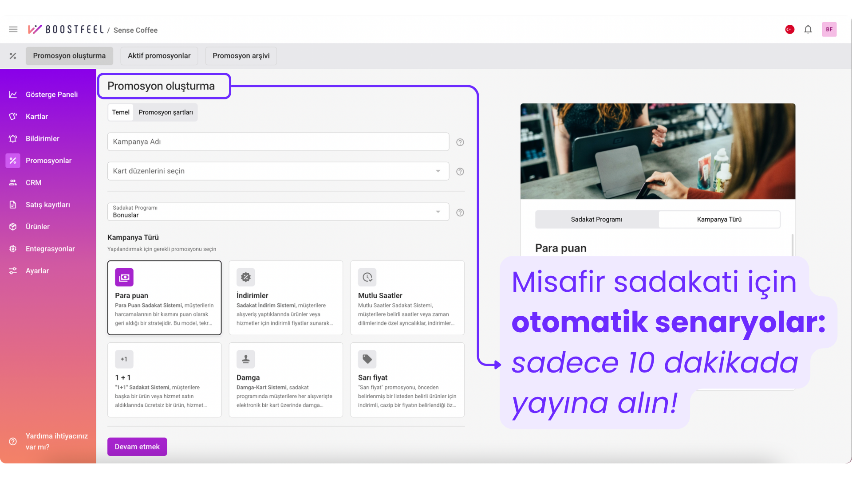The image size is (852, 479).
Task: Click the 1+1 campaign icon
Action: coord(124,359)
